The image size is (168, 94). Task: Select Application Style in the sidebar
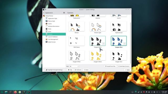click(54, 19)
